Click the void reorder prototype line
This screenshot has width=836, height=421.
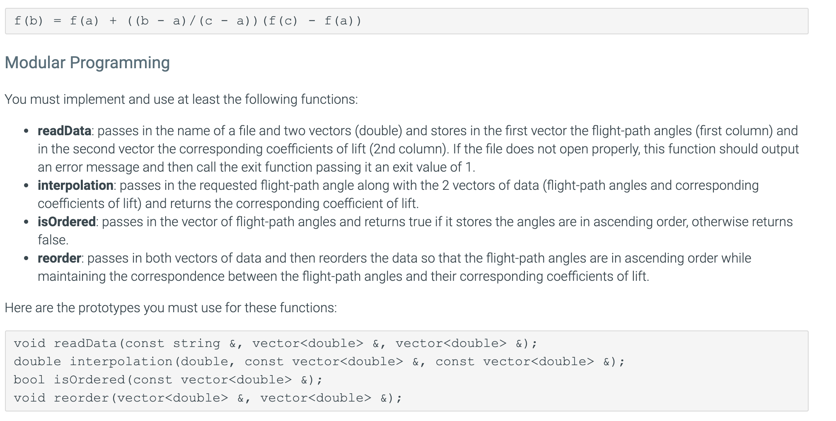208,398
